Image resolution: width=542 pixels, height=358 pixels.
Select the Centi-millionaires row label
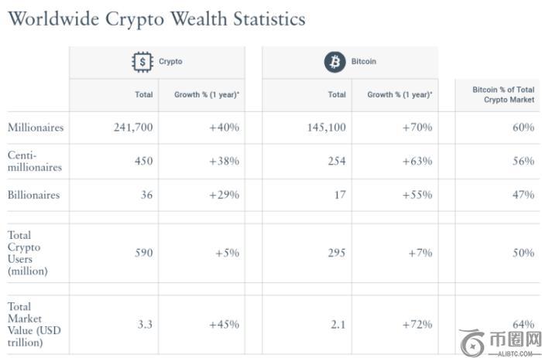click(35, 161)
